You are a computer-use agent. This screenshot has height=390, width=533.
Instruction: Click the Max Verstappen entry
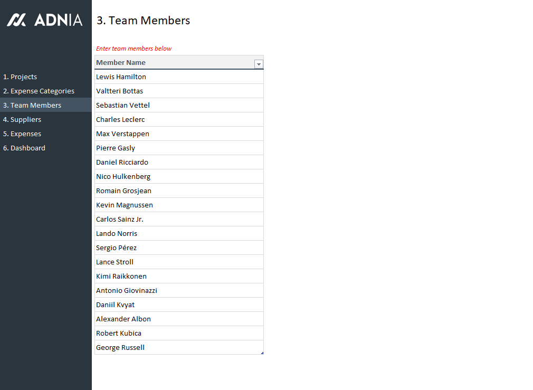[x=122, y=134]
